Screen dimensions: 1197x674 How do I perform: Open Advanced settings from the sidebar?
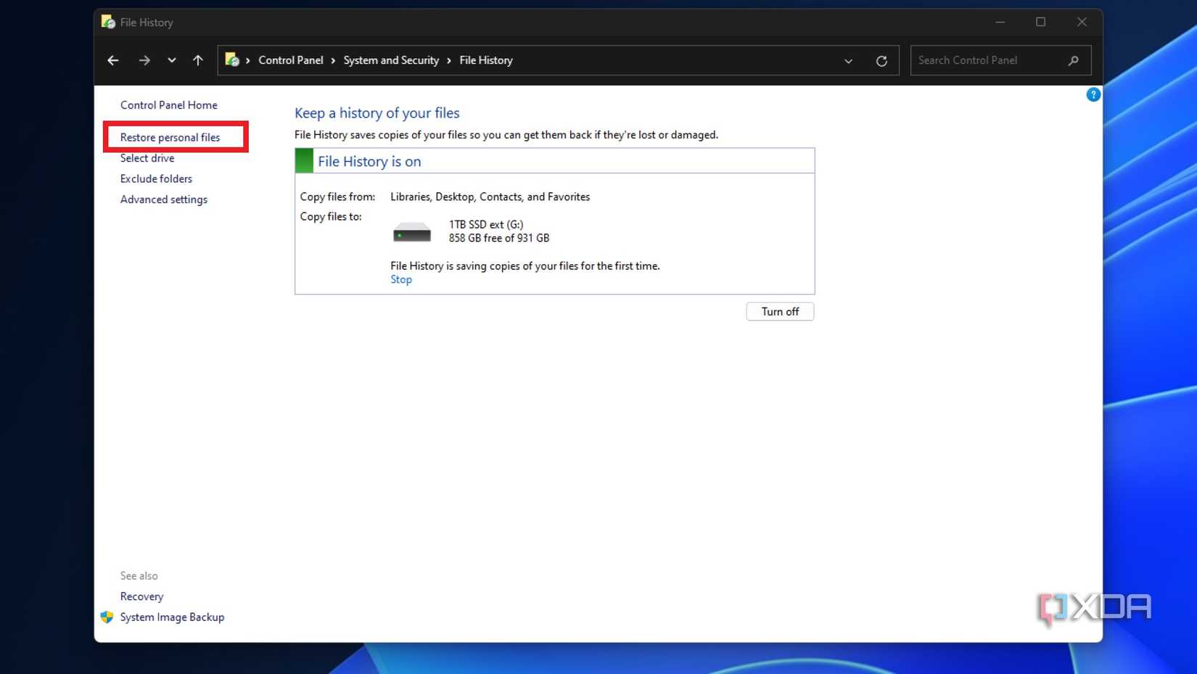pyautogui.click(x=163, y=199)
